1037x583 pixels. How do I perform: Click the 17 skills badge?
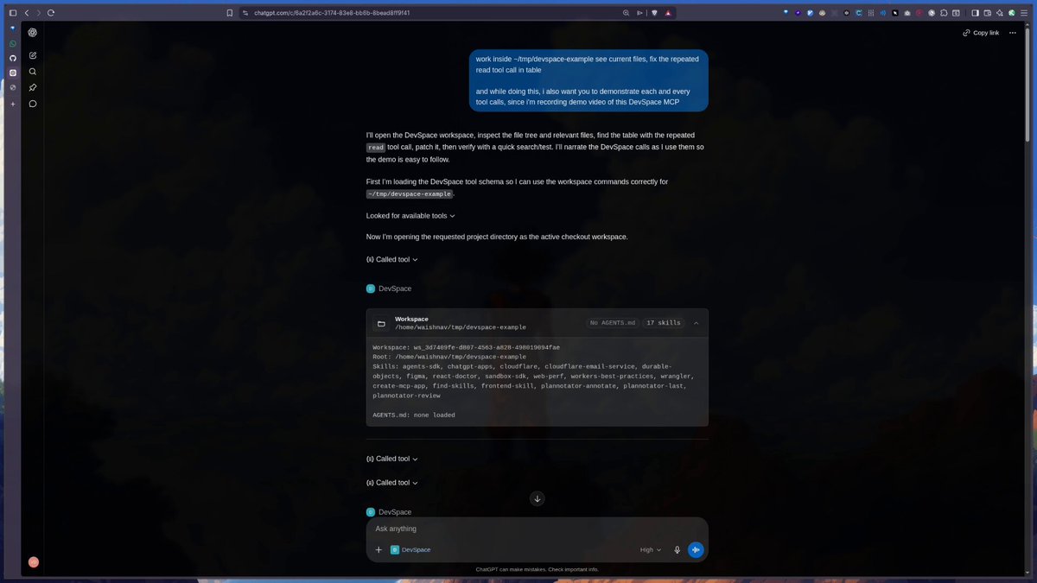(x=664, y=323)
